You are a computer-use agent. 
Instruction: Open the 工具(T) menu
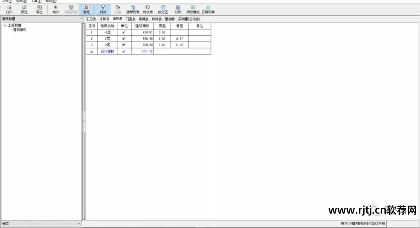[36, 1]
